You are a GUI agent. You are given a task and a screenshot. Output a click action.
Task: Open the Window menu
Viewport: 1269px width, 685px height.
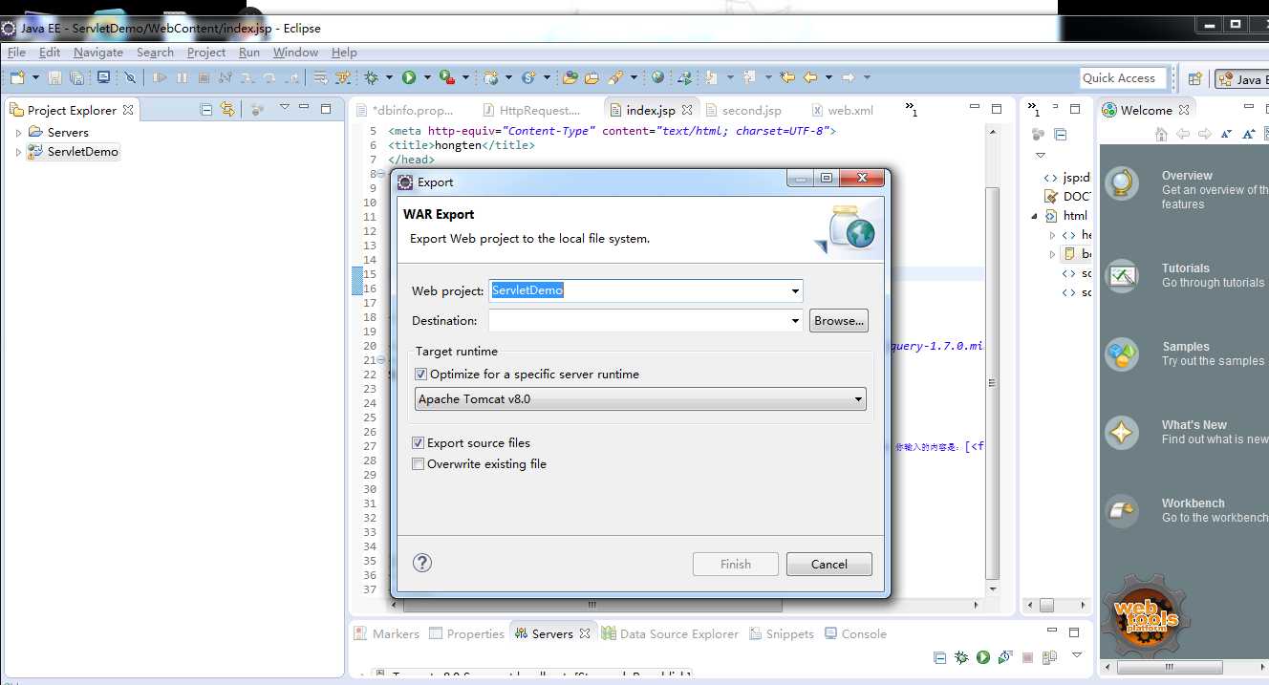tap(295, 53)
